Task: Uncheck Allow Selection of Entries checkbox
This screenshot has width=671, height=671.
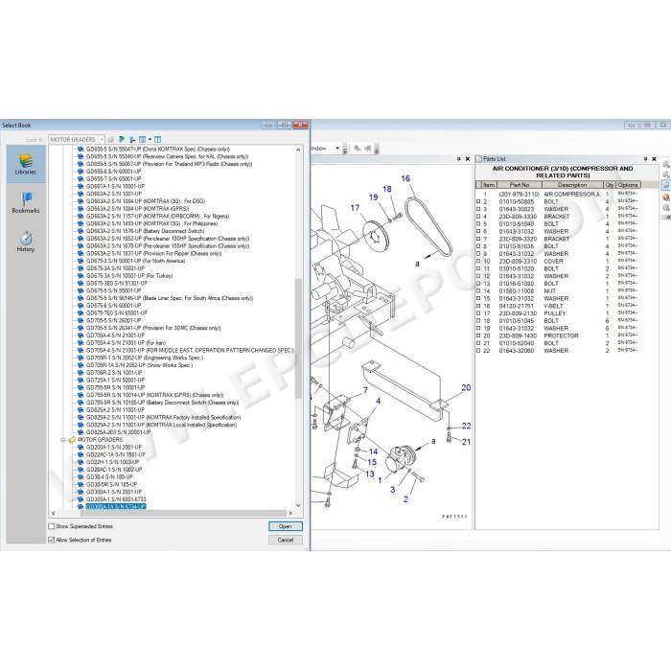Action: click(x=52, y=540)
